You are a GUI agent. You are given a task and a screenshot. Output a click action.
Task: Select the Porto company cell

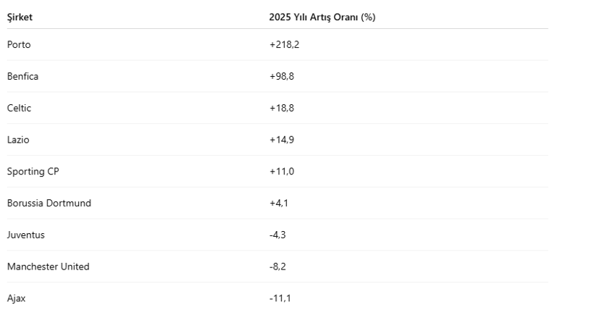point(19,45)
